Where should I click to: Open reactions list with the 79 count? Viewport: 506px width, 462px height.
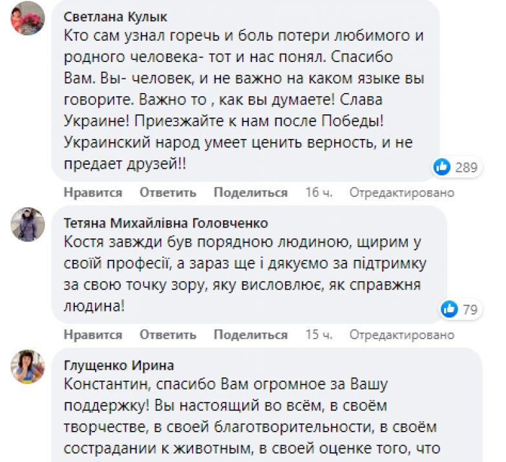click(470, 310)
